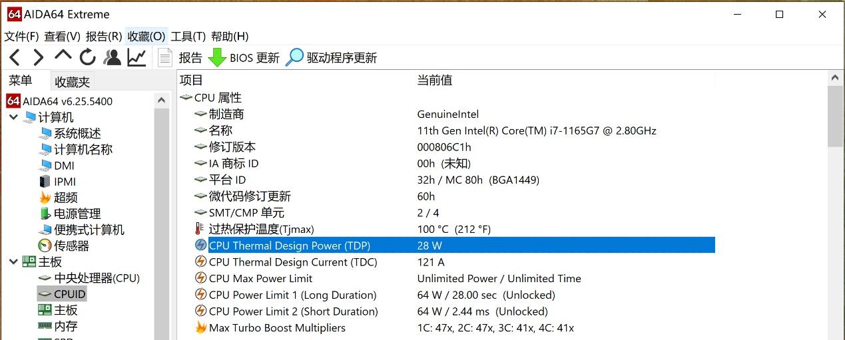Select the 名称 row
Viewport: 845px width, 340px height.
point(446,130)
